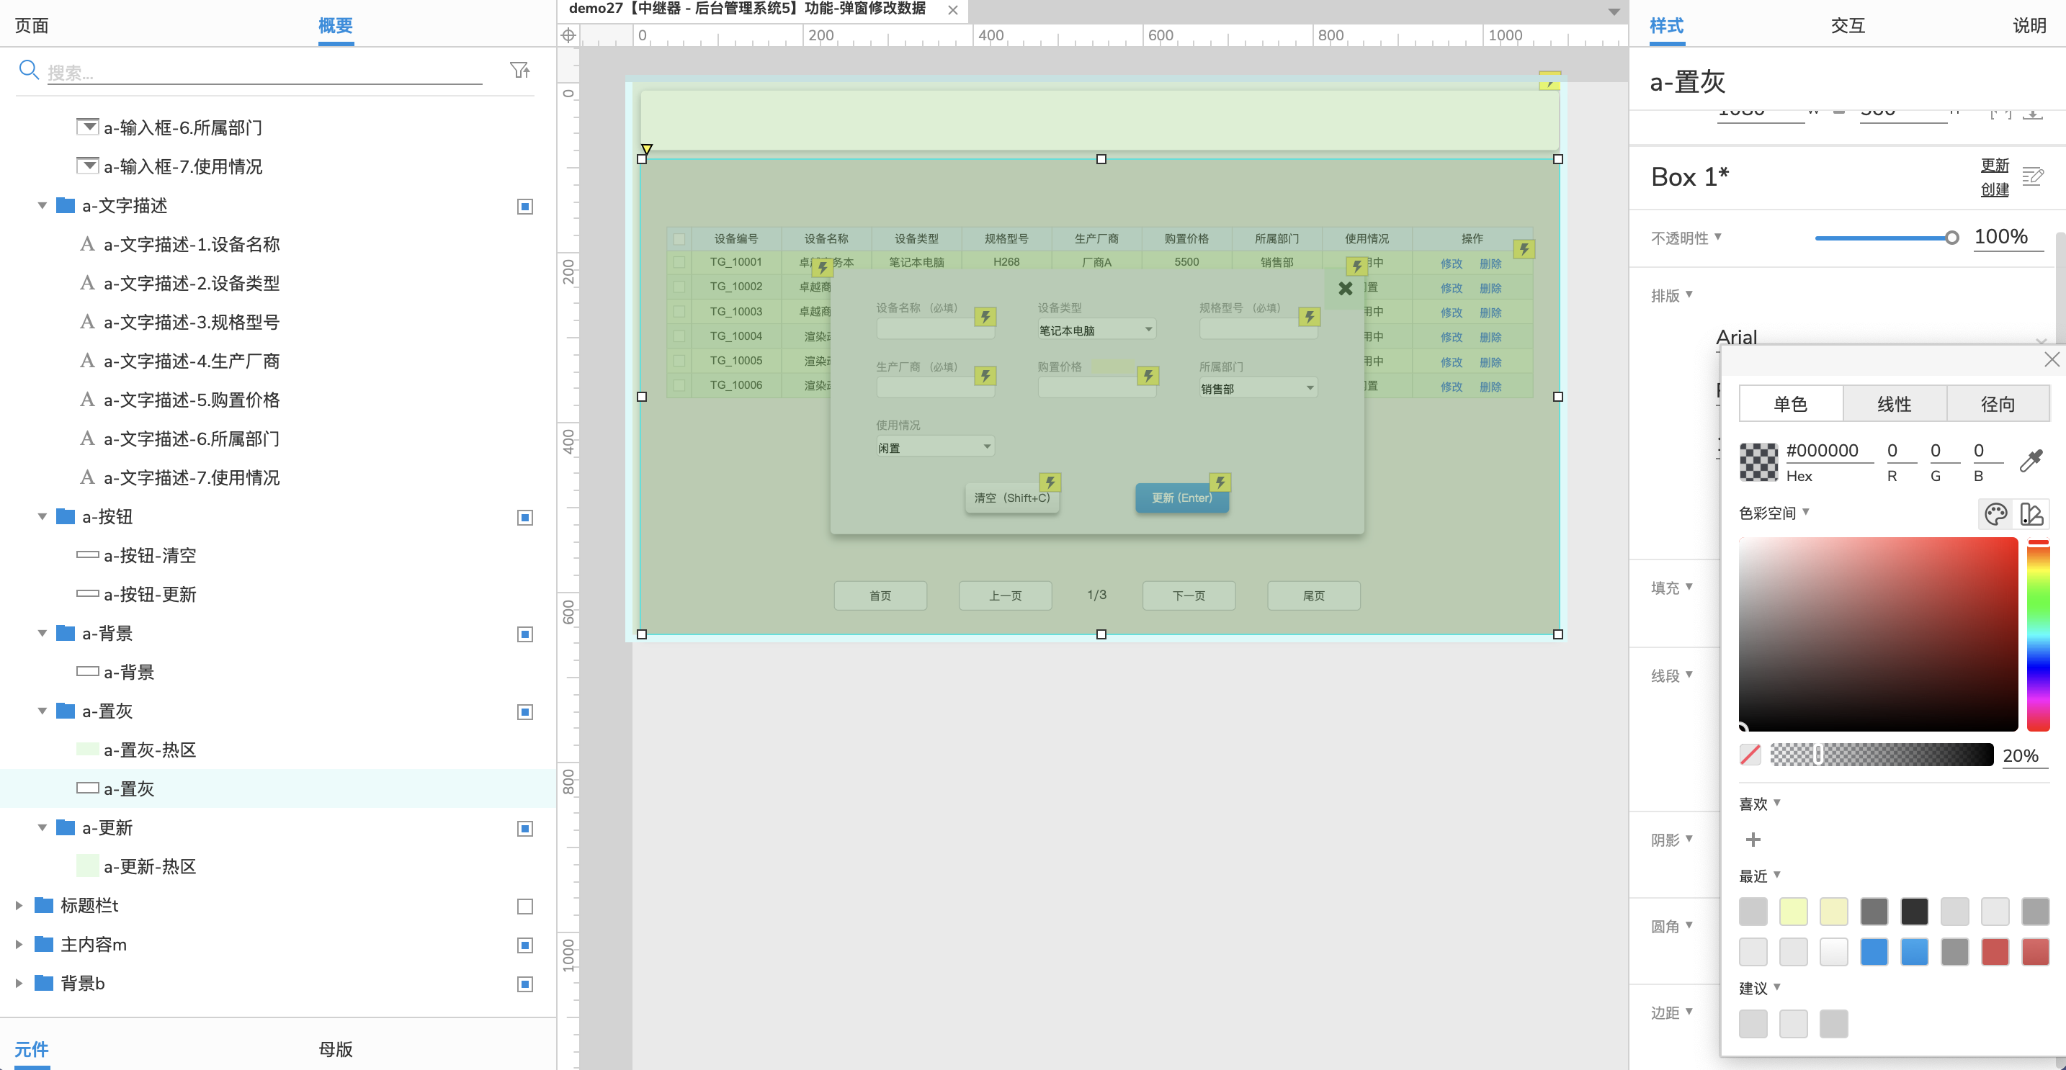Close the demo27 document tab
The image size is (2066, 1070).
pyautogui.click(x=952, y=10)
